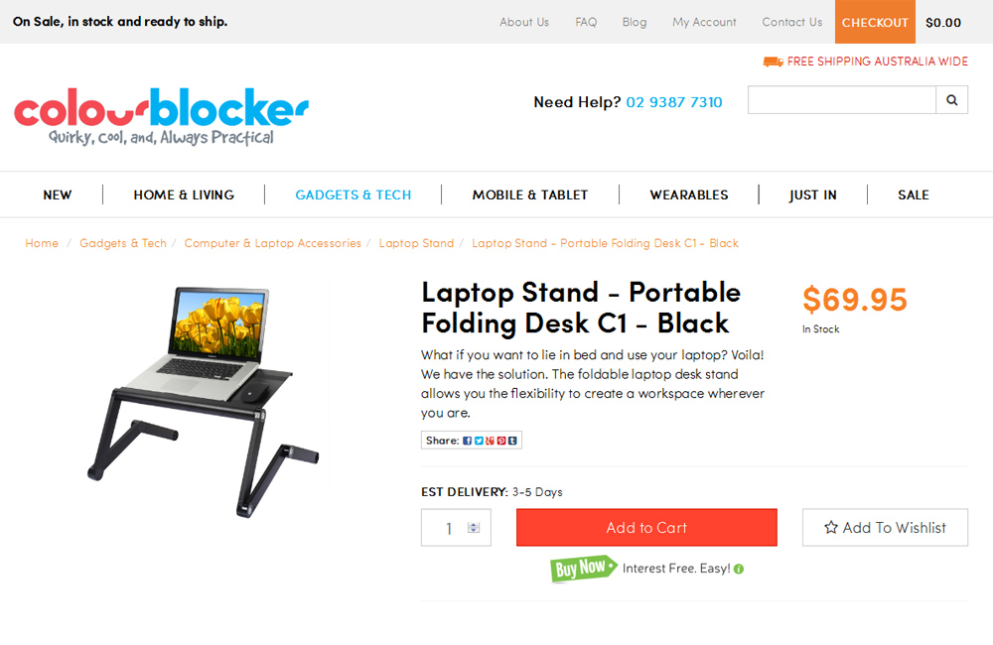Click the search magnifier icon
This screenshot has width=993, height=645.
[x=951, y=100]
